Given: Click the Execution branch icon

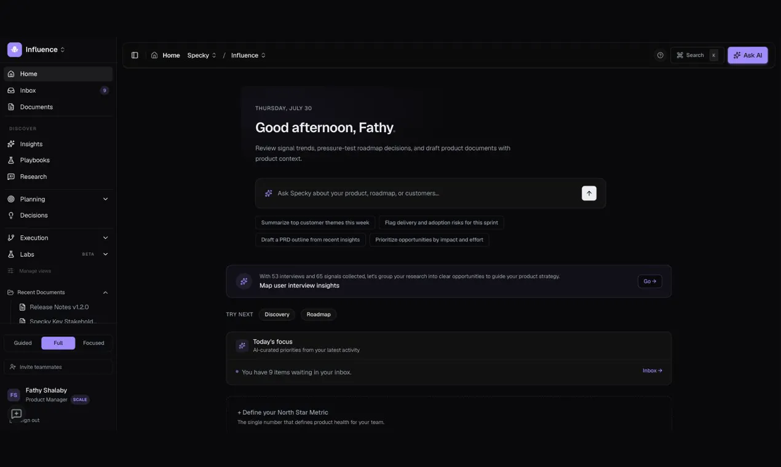Looking at the screenshot, I should (11, 238).
